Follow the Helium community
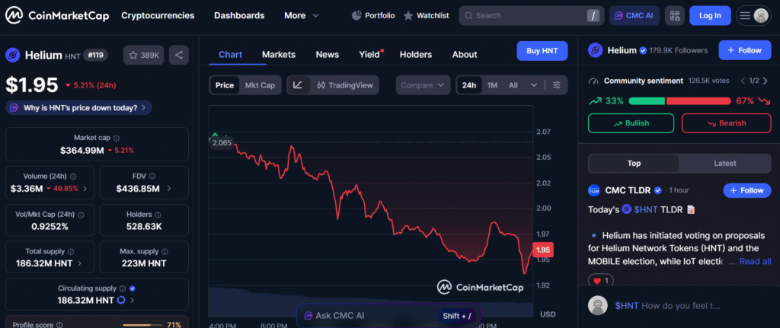The width and height of the screenshot is (780, 328). 745,50
